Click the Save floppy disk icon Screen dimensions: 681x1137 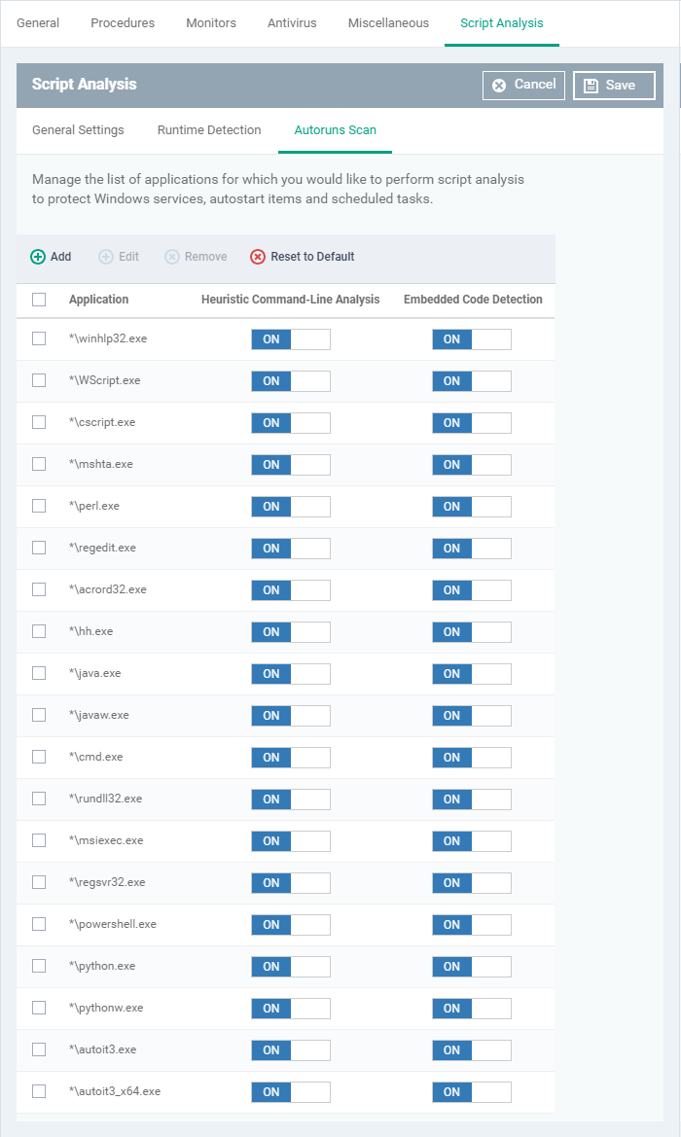(591, 86)
